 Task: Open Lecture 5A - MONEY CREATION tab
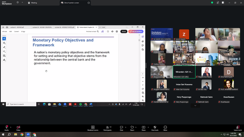[x=42, y=27]
